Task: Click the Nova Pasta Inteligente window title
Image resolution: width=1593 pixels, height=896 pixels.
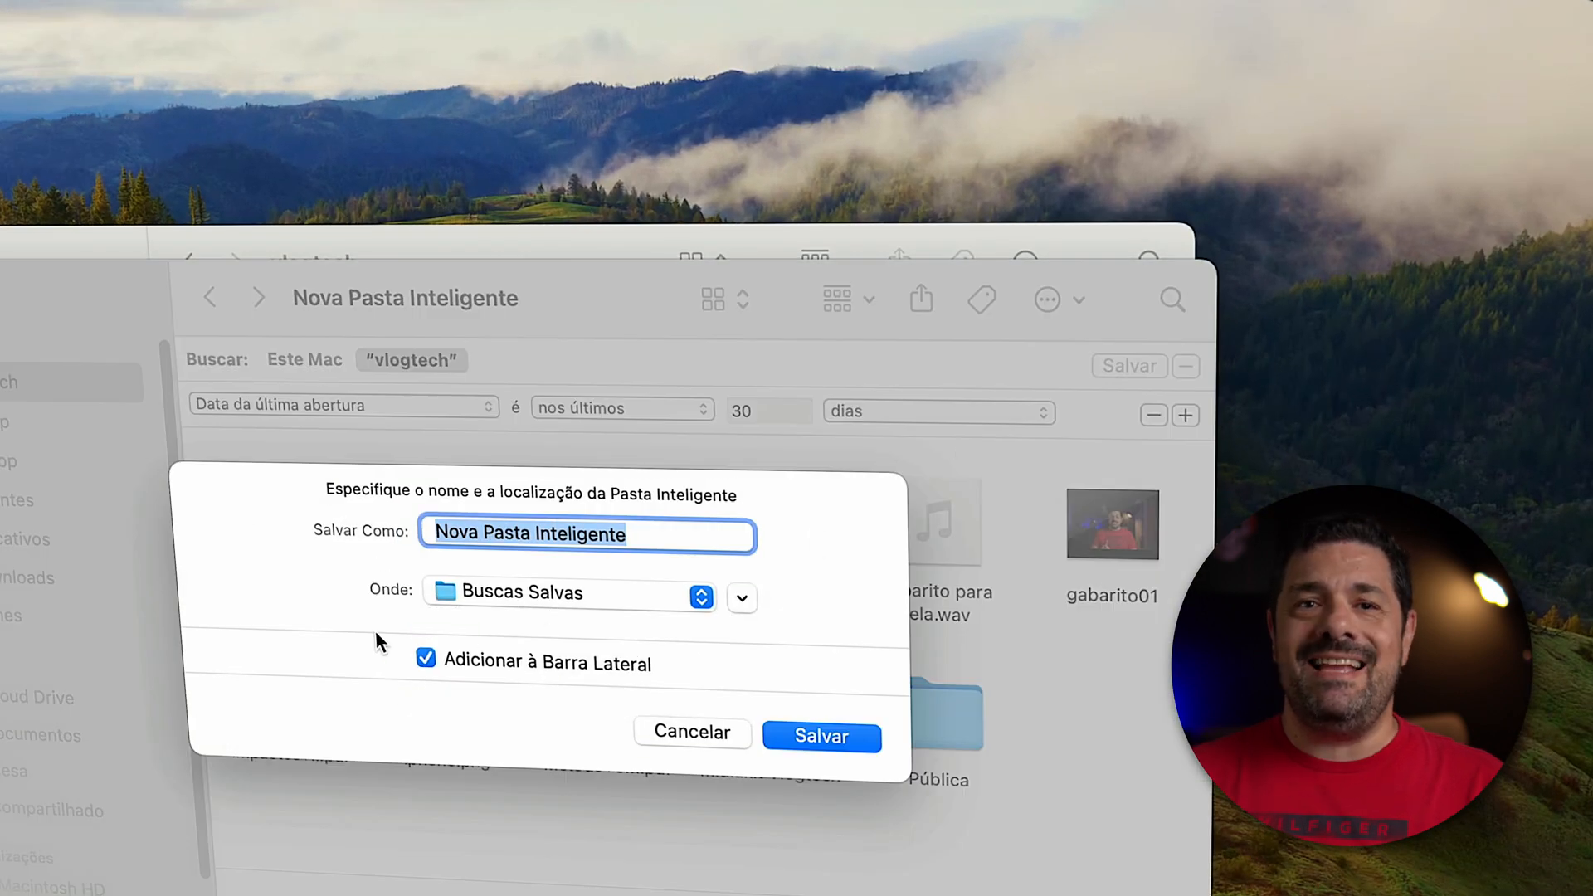Action: (x=405, y=298)
